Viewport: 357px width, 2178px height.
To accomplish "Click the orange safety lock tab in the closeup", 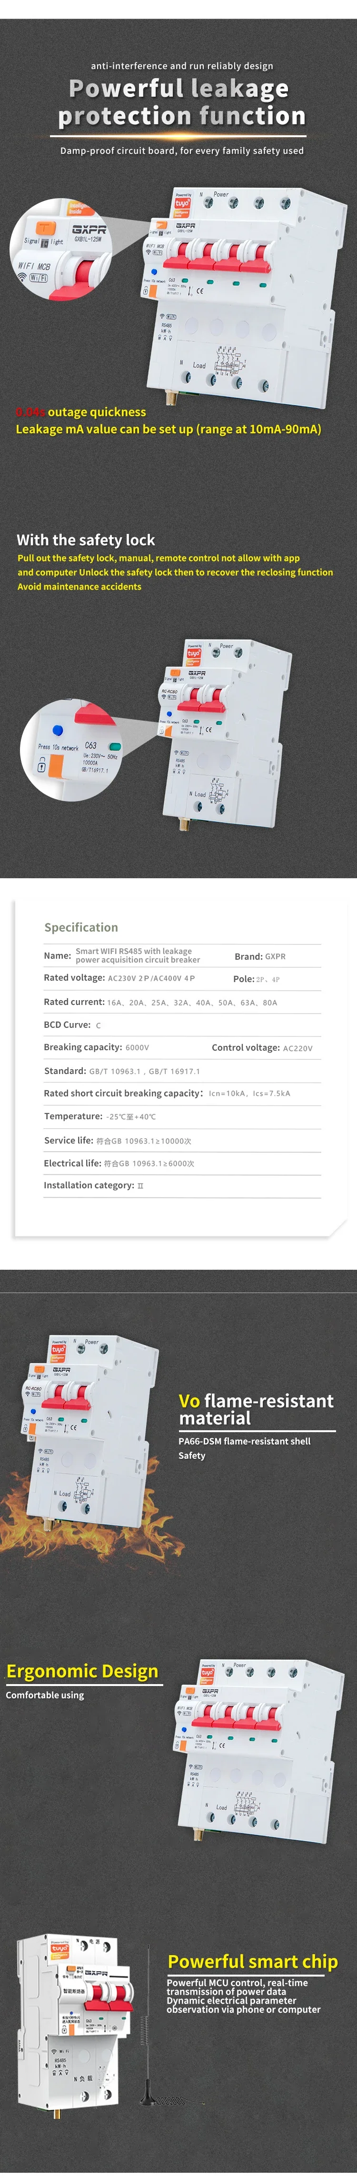I will tap(57, 765).
